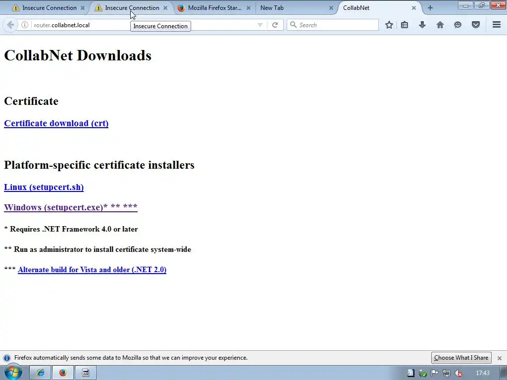Screen dimensions: 507x380
Task: Save page to Pocket icon
Action: (x=476, y=25)
